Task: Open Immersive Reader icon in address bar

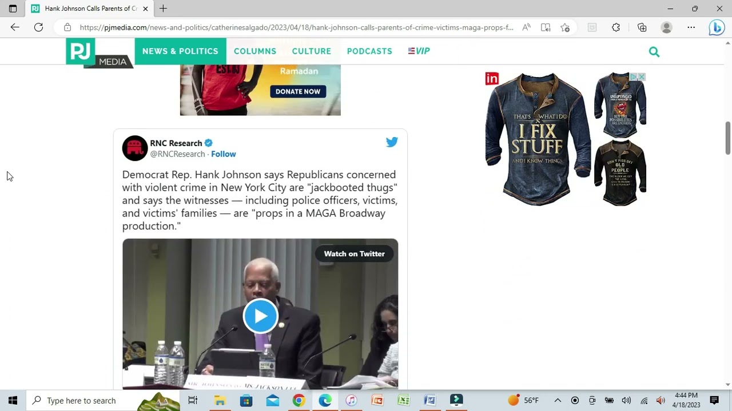Action: (x=546, y=27)
